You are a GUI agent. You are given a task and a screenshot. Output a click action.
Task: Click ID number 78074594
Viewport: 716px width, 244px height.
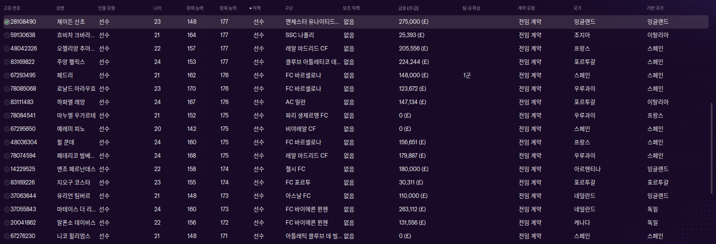[x=23, y=156]
